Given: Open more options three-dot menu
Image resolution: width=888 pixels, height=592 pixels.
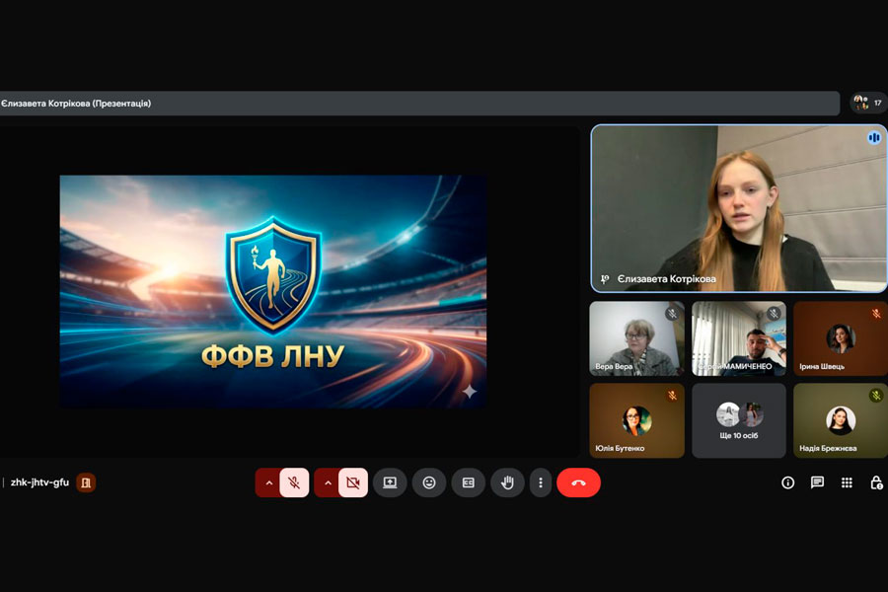Looking at the screenshot, I should 541,482.
